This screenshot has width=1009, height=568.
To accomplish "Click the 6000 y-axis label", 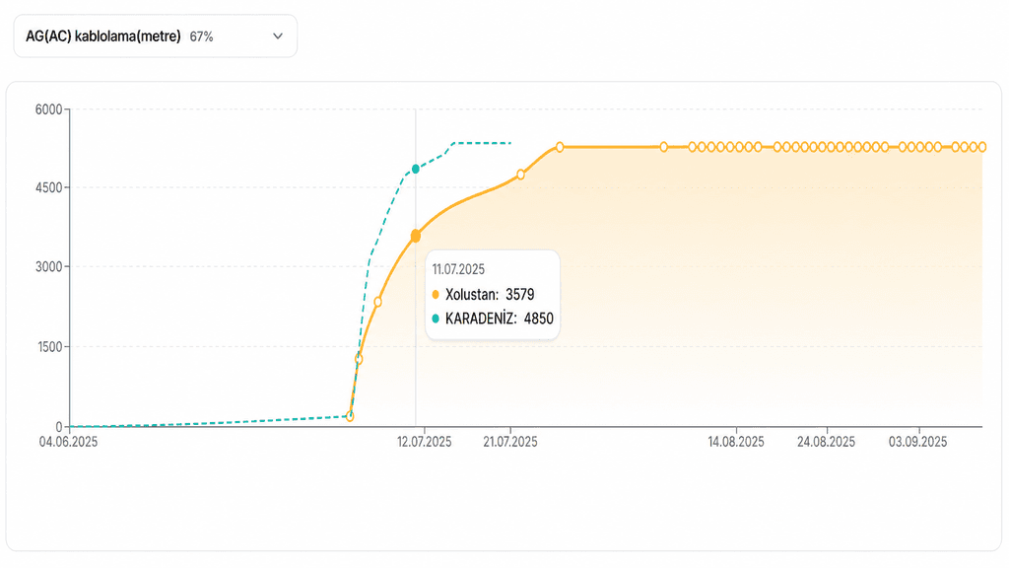I will pyautogui.click(x=49, y=109).
